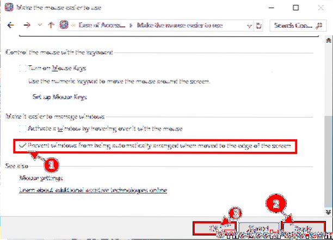
Task: Click the Apply button
Action: click(304, 229)
